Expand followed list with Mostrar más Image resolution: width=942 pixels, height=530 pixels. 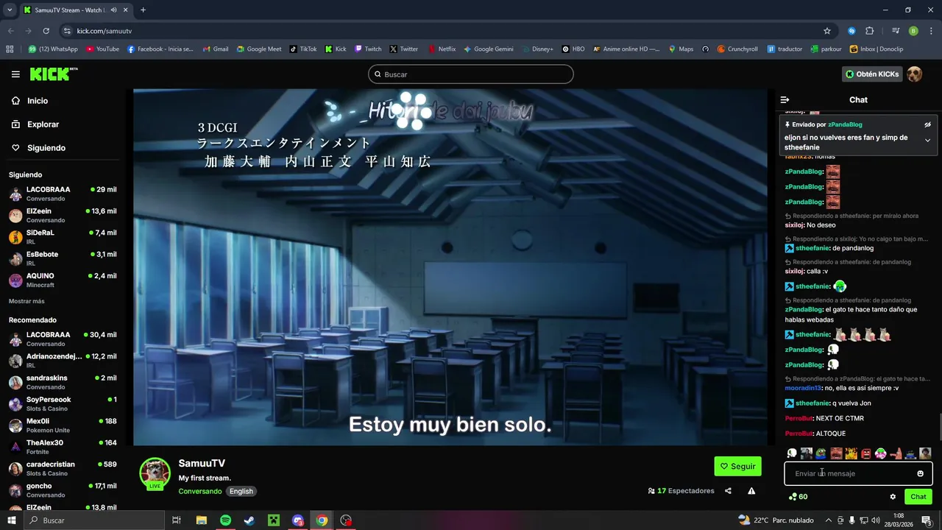click(x=26, y=301)
